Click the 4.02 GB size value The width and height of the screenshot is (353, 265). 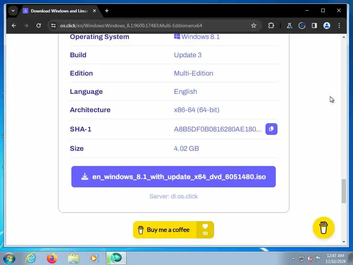tap(186, 148)
